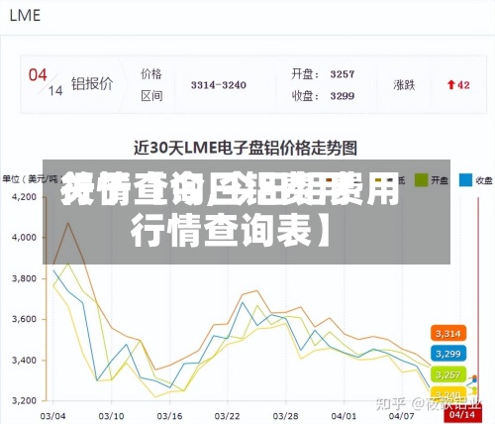Click the 4,000 y-axis label
This screenshot has width=495, height=424.
[24, 238]
